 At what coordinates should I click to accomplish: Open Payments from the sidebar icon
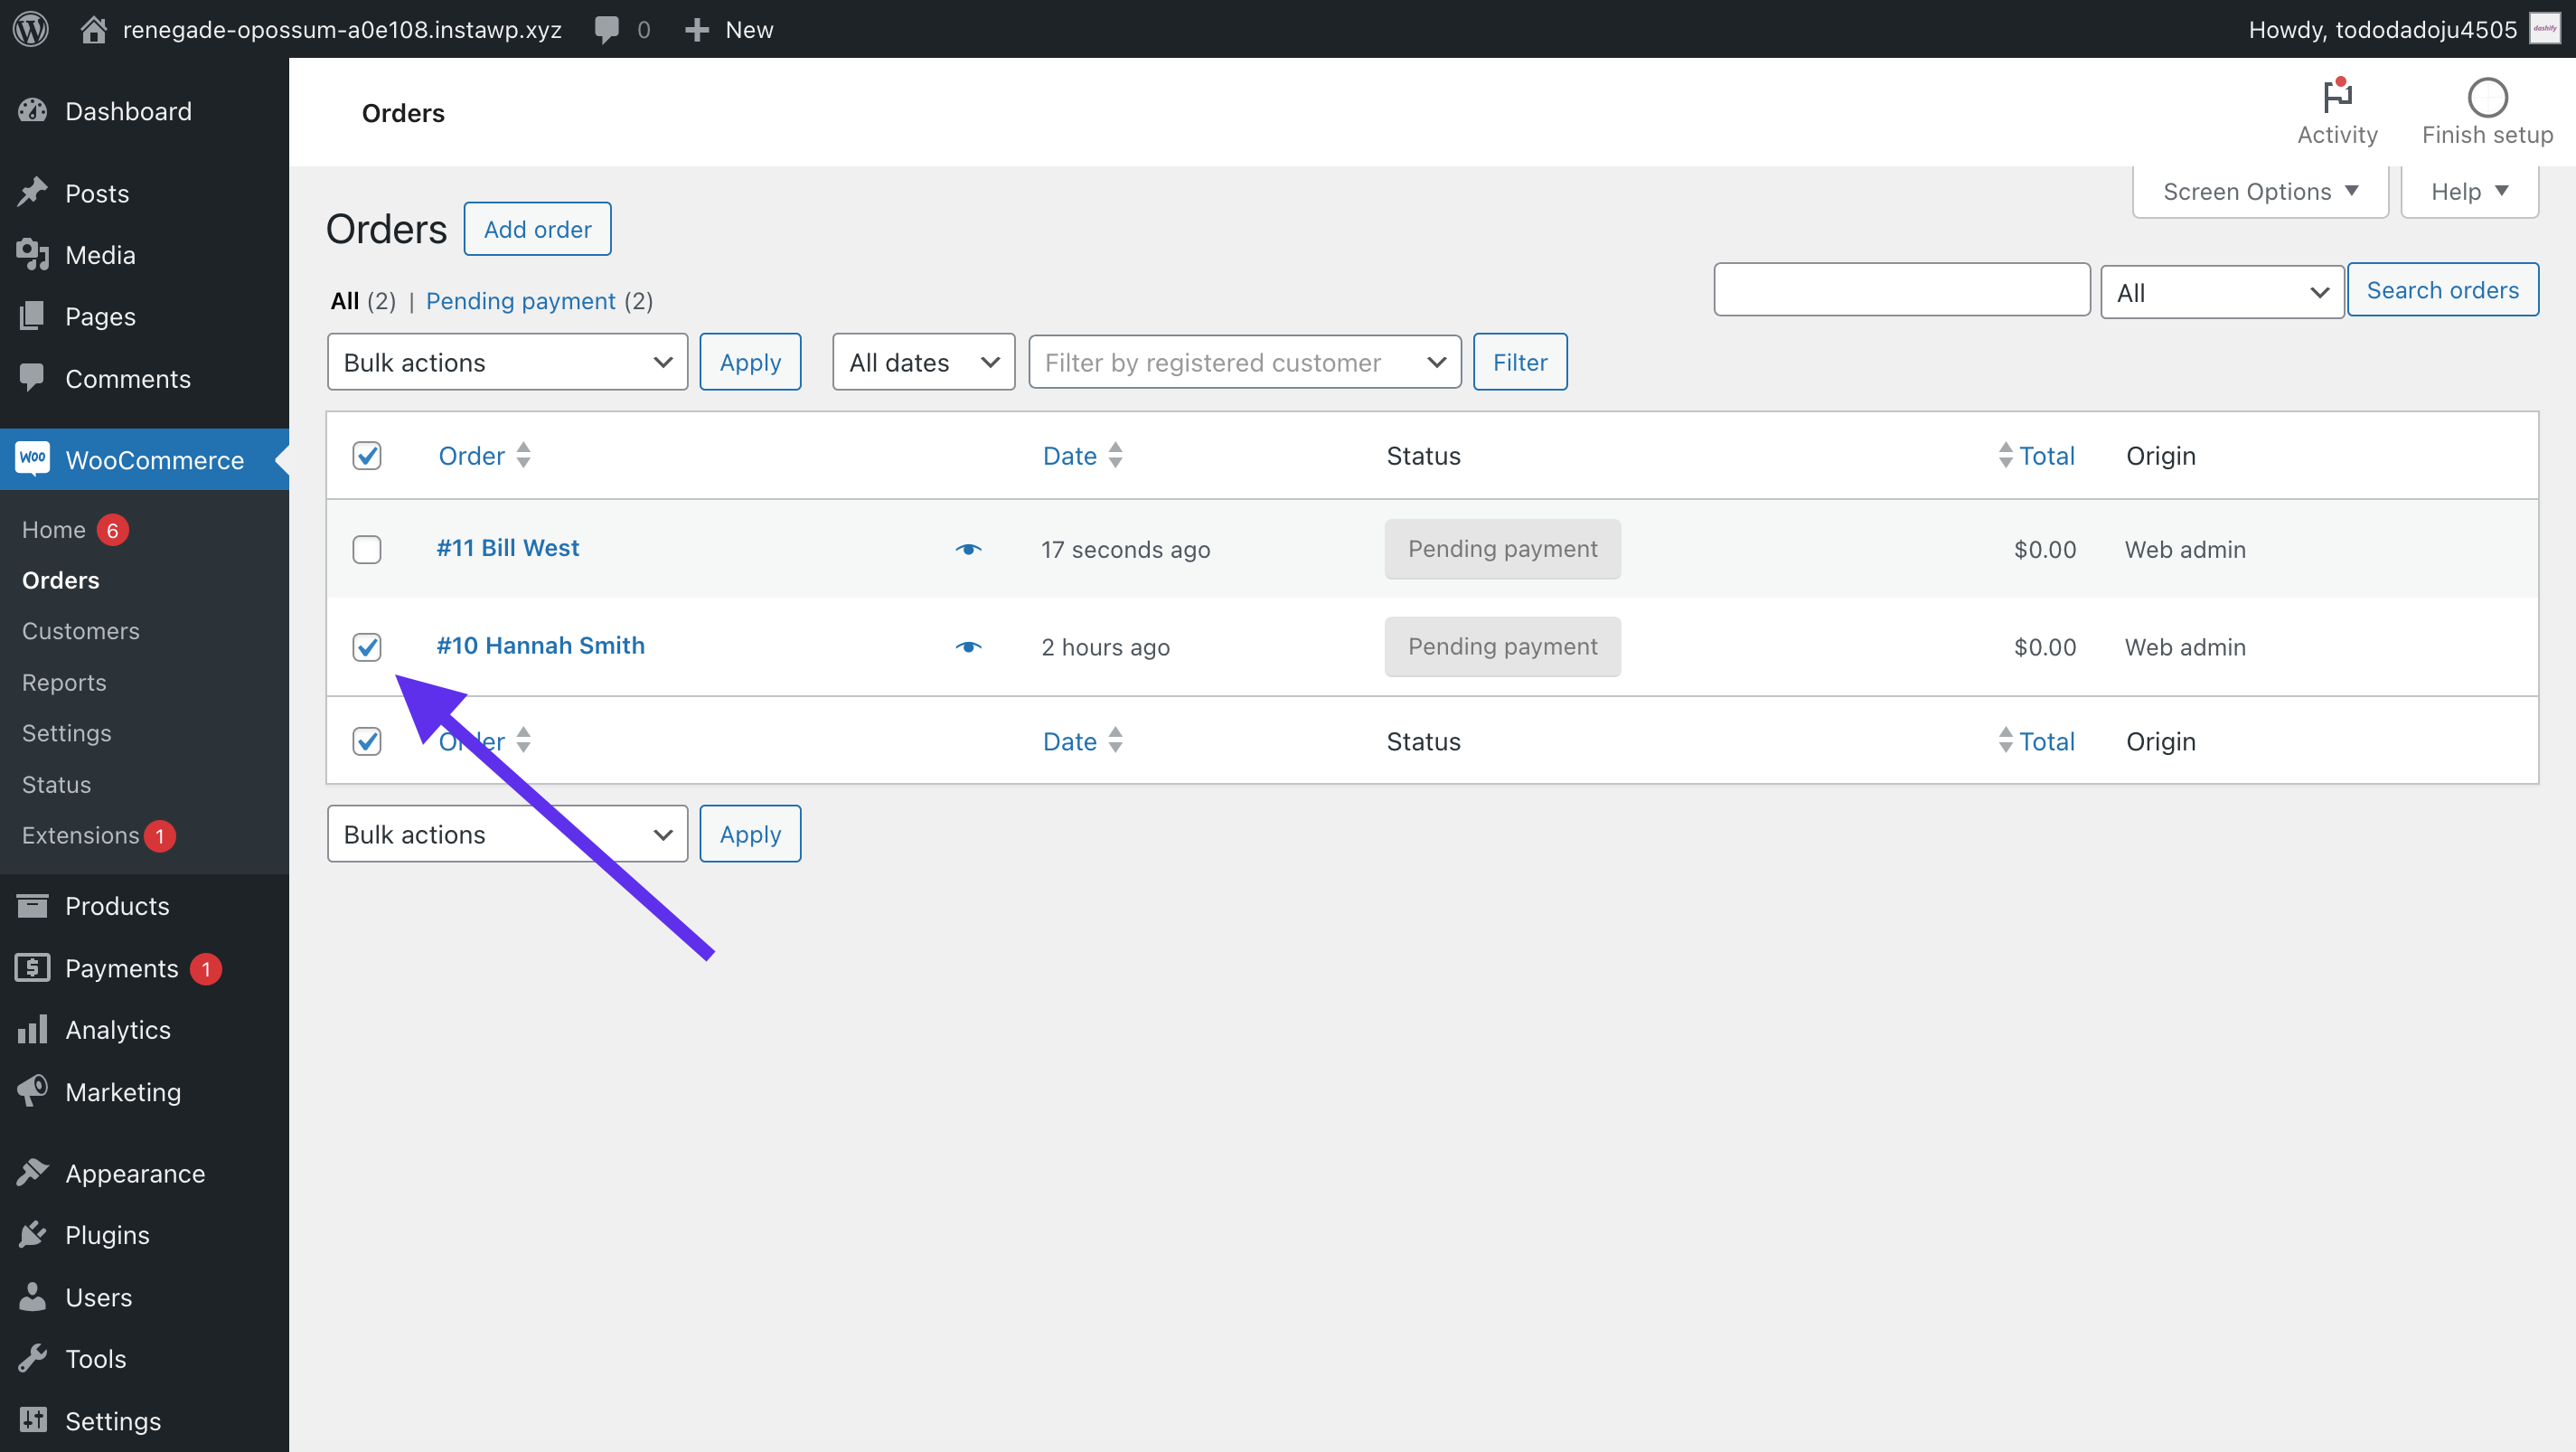(x=33, y=968)
